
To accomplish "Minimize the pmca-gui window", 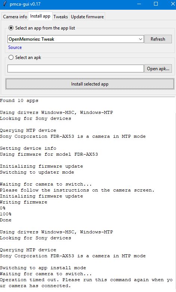I will click(139, 4).
